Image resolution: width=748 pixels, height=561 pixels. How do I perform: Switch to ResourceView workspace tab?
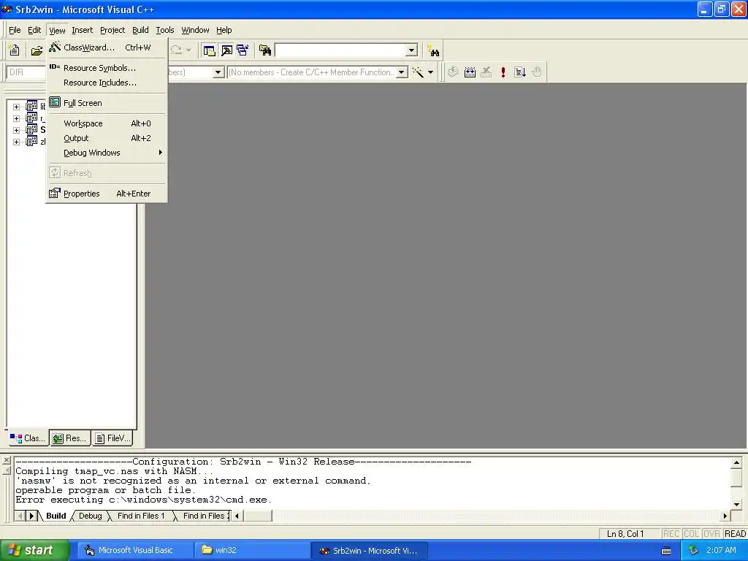coord(70,438)
